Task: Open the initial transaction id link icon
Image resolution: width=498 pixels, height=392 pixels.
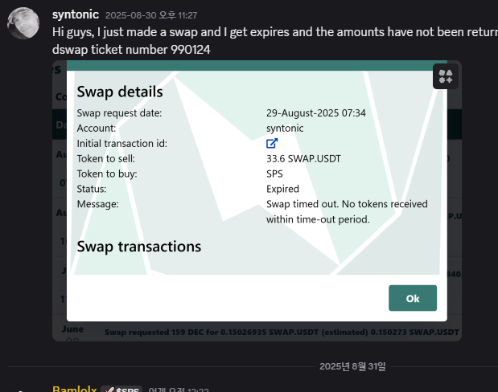Action: (x=272, y=143)
